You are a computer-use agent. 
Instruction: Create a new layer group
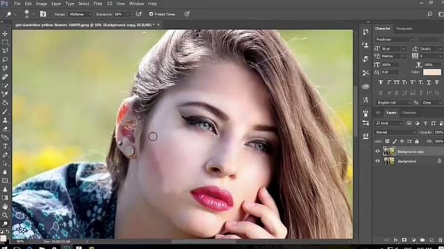pyautogui.click(x=422, y=240)
